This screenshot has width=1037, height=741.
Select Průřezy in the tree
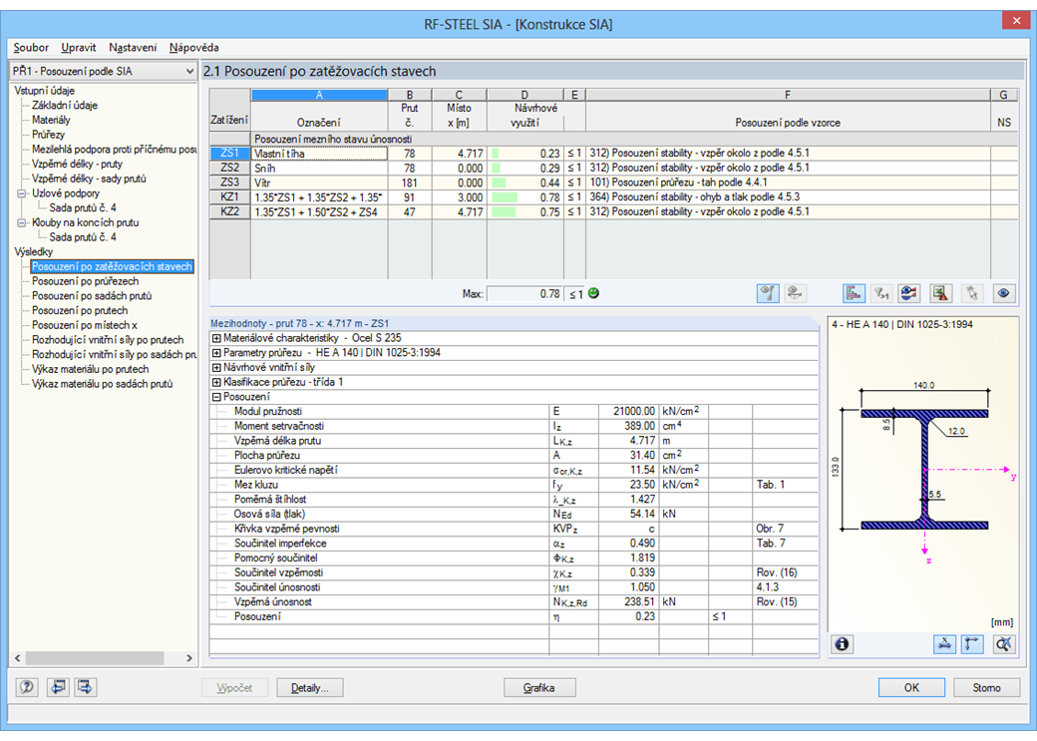pyautogui.click(x=48, y=135)
